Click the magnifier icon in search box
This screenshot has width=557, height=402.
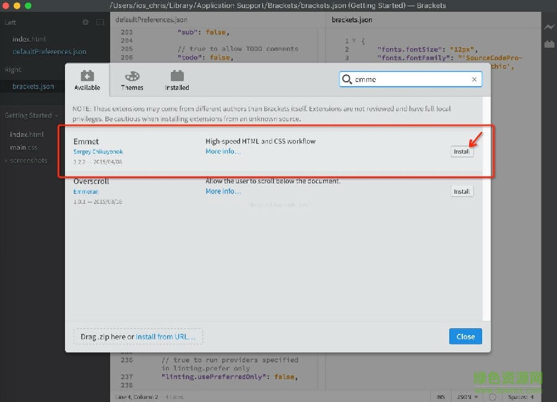[x=347, y=79]
